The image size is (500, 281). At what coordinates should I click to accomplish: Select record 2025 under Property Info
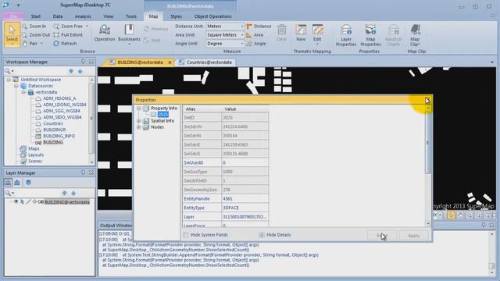pos(163,115)
